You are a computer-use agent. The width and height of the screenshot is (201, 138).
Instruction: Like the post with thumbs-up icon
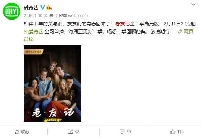click(173, 131)
